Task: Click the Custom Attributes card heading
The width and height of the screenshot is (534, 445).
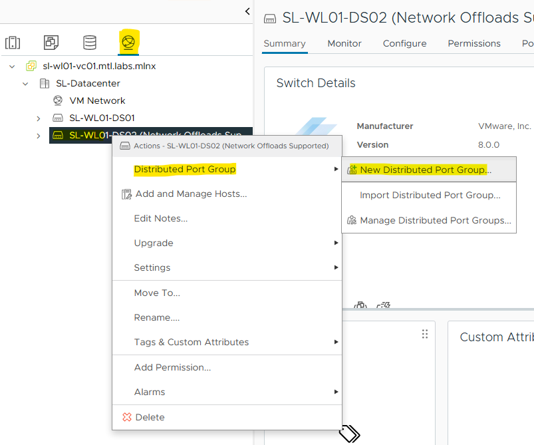Action: 497,337
